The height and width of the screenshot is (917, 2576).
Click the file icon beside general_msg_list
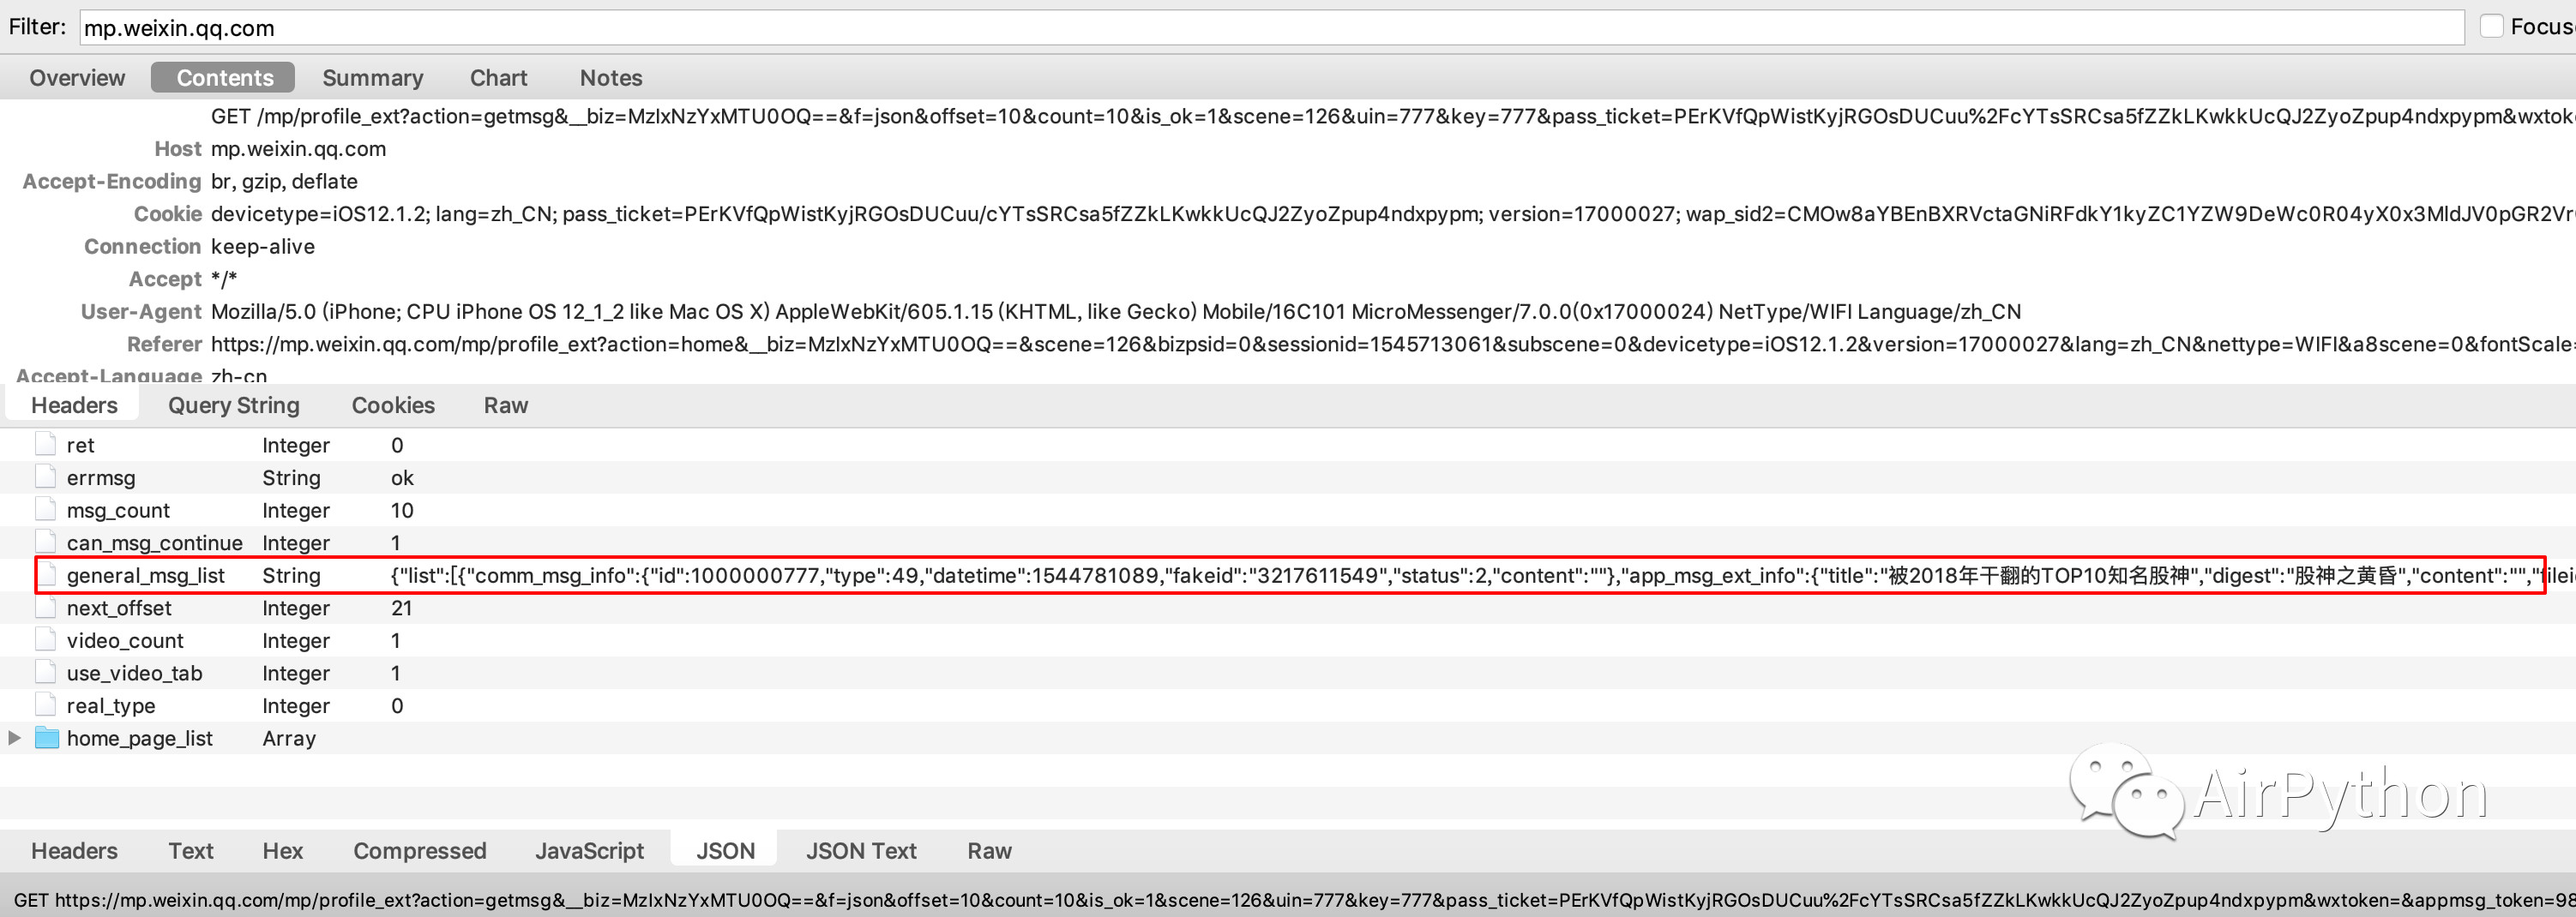coord(46,575)
